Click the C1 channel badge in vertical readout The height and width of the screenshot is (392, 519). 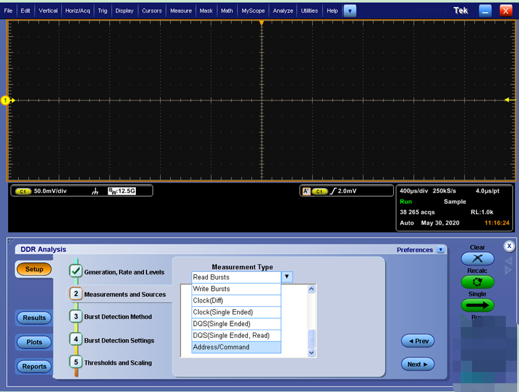pyautogui.click(x=23, y=191)
